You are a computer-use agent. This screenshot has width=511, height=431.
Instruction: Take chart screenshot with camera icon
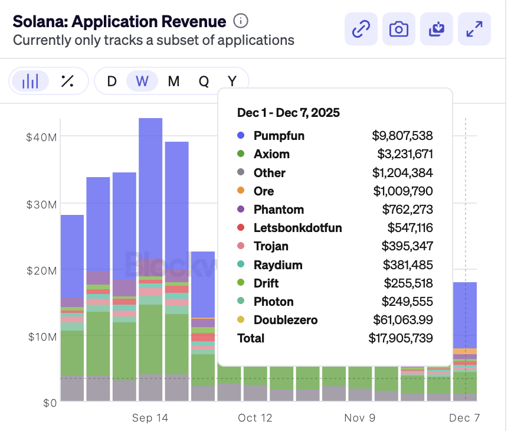tap(398, 29)
